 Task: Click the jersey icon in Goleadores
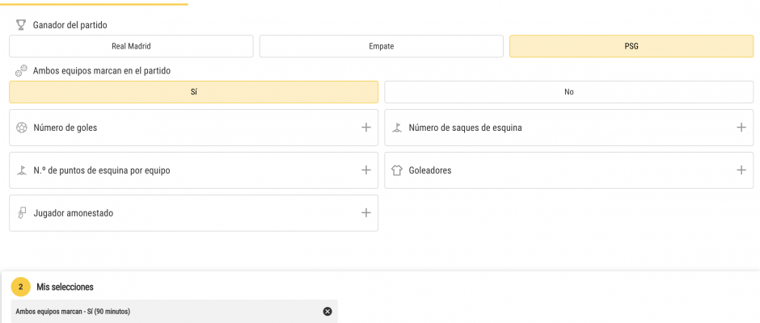tap(397, 170)
